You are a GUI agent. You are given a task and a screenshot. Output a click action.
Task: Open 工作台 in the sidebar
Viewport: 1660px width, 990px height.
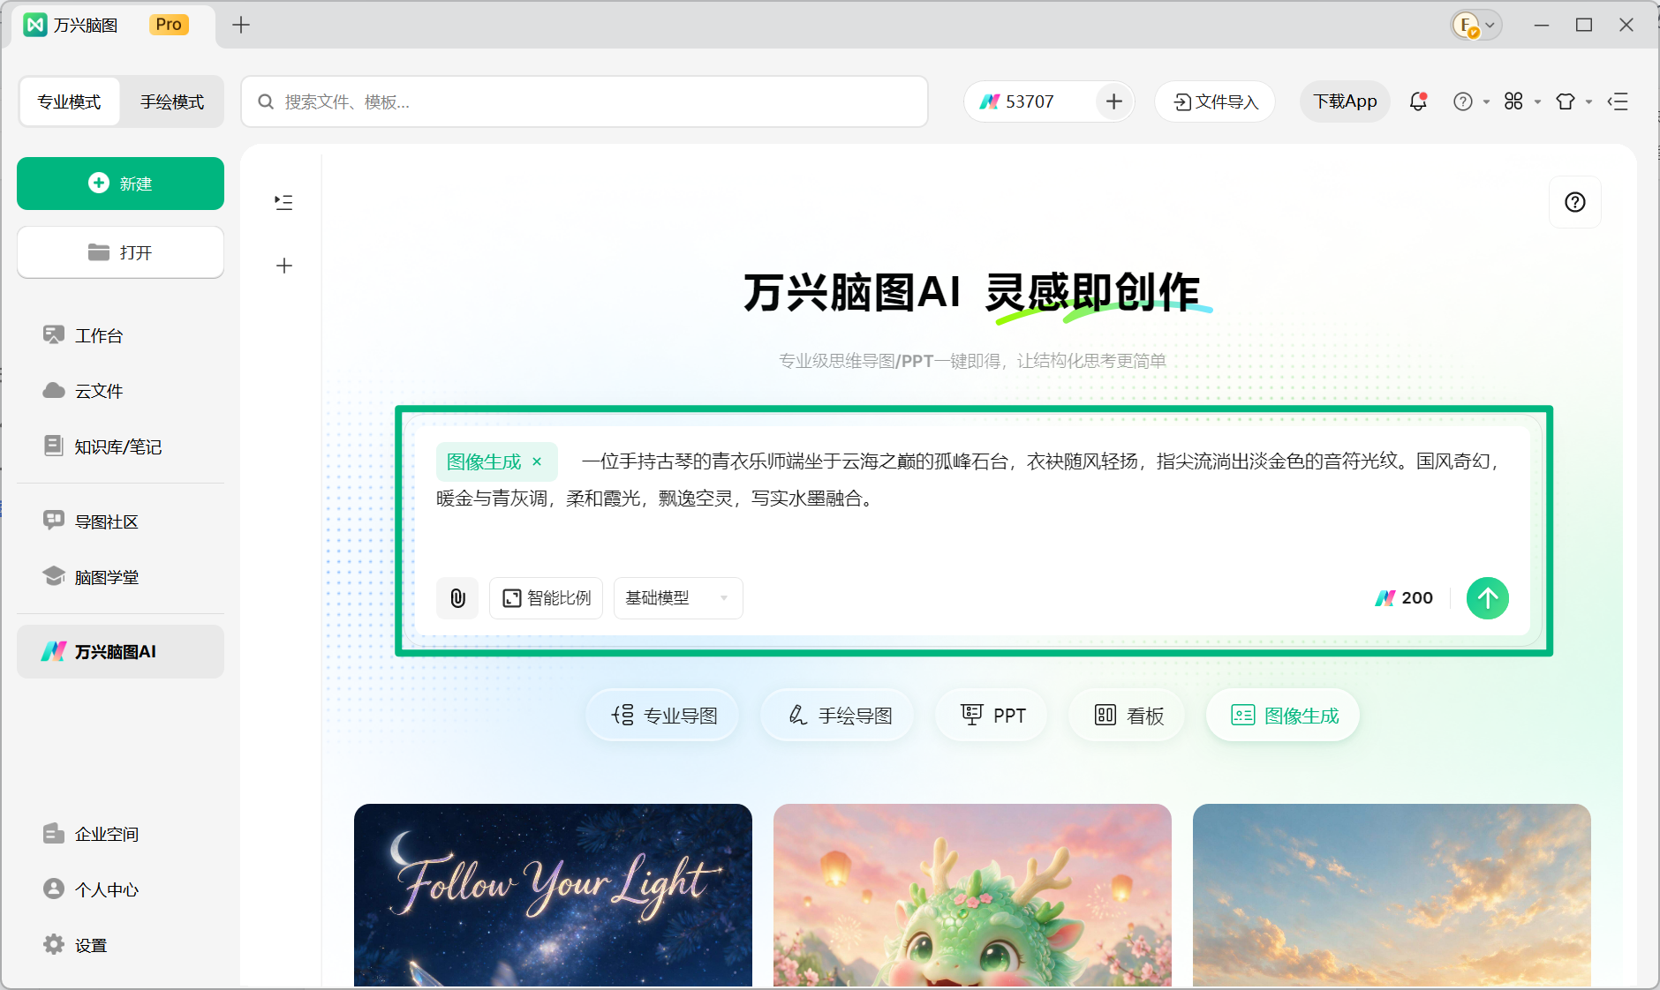pos(120,335)
